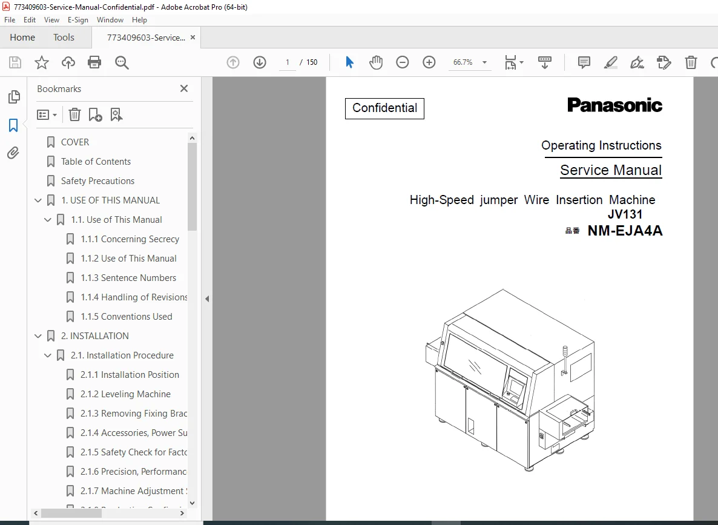Zoom out with minus icon
718x525 pixels.
click(x=403, y=62)
